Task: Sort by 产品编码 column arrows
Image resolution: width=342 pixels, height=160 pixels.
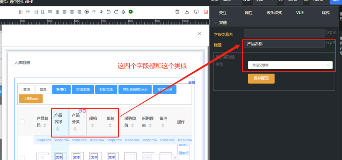Action: (45, 126)
